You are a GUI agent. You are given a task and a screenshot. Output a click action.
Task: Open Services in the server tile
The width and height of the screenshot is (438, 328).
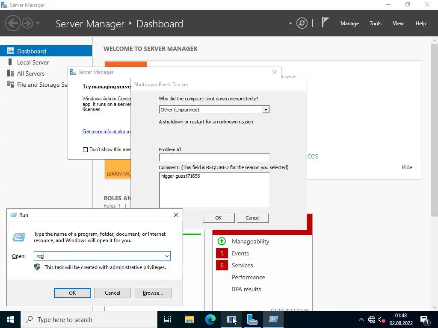click(x=242, y=265)
